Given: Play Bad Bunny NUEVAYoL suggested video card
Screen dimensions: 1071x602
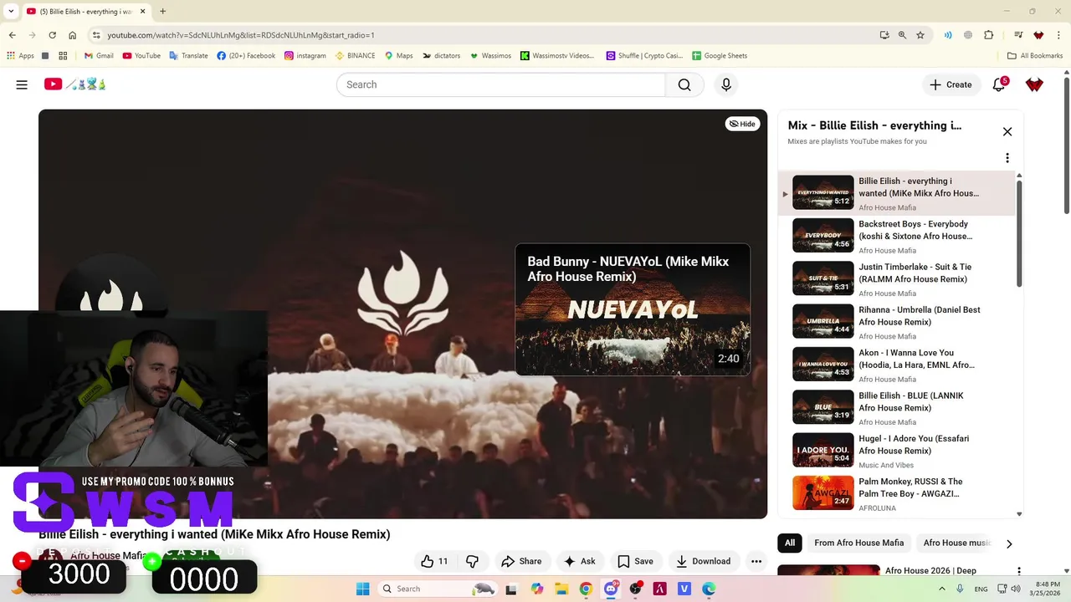Looking at the screenshot, I should click(x=633, y=309).
